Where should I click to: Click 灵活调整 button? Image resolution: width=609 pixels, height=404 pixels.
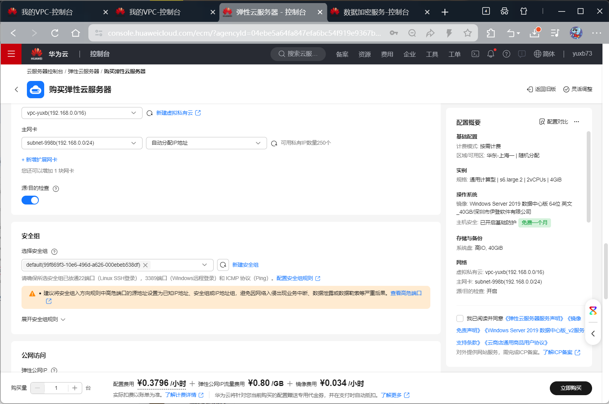pos(577,89)
